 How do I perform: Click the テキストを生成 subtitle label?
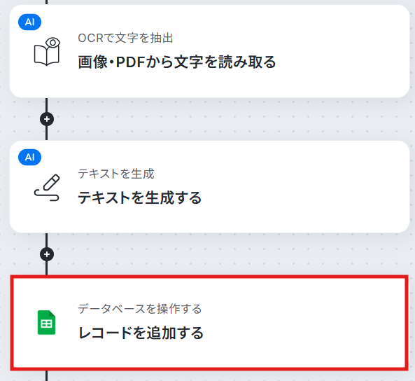point(116,174)
